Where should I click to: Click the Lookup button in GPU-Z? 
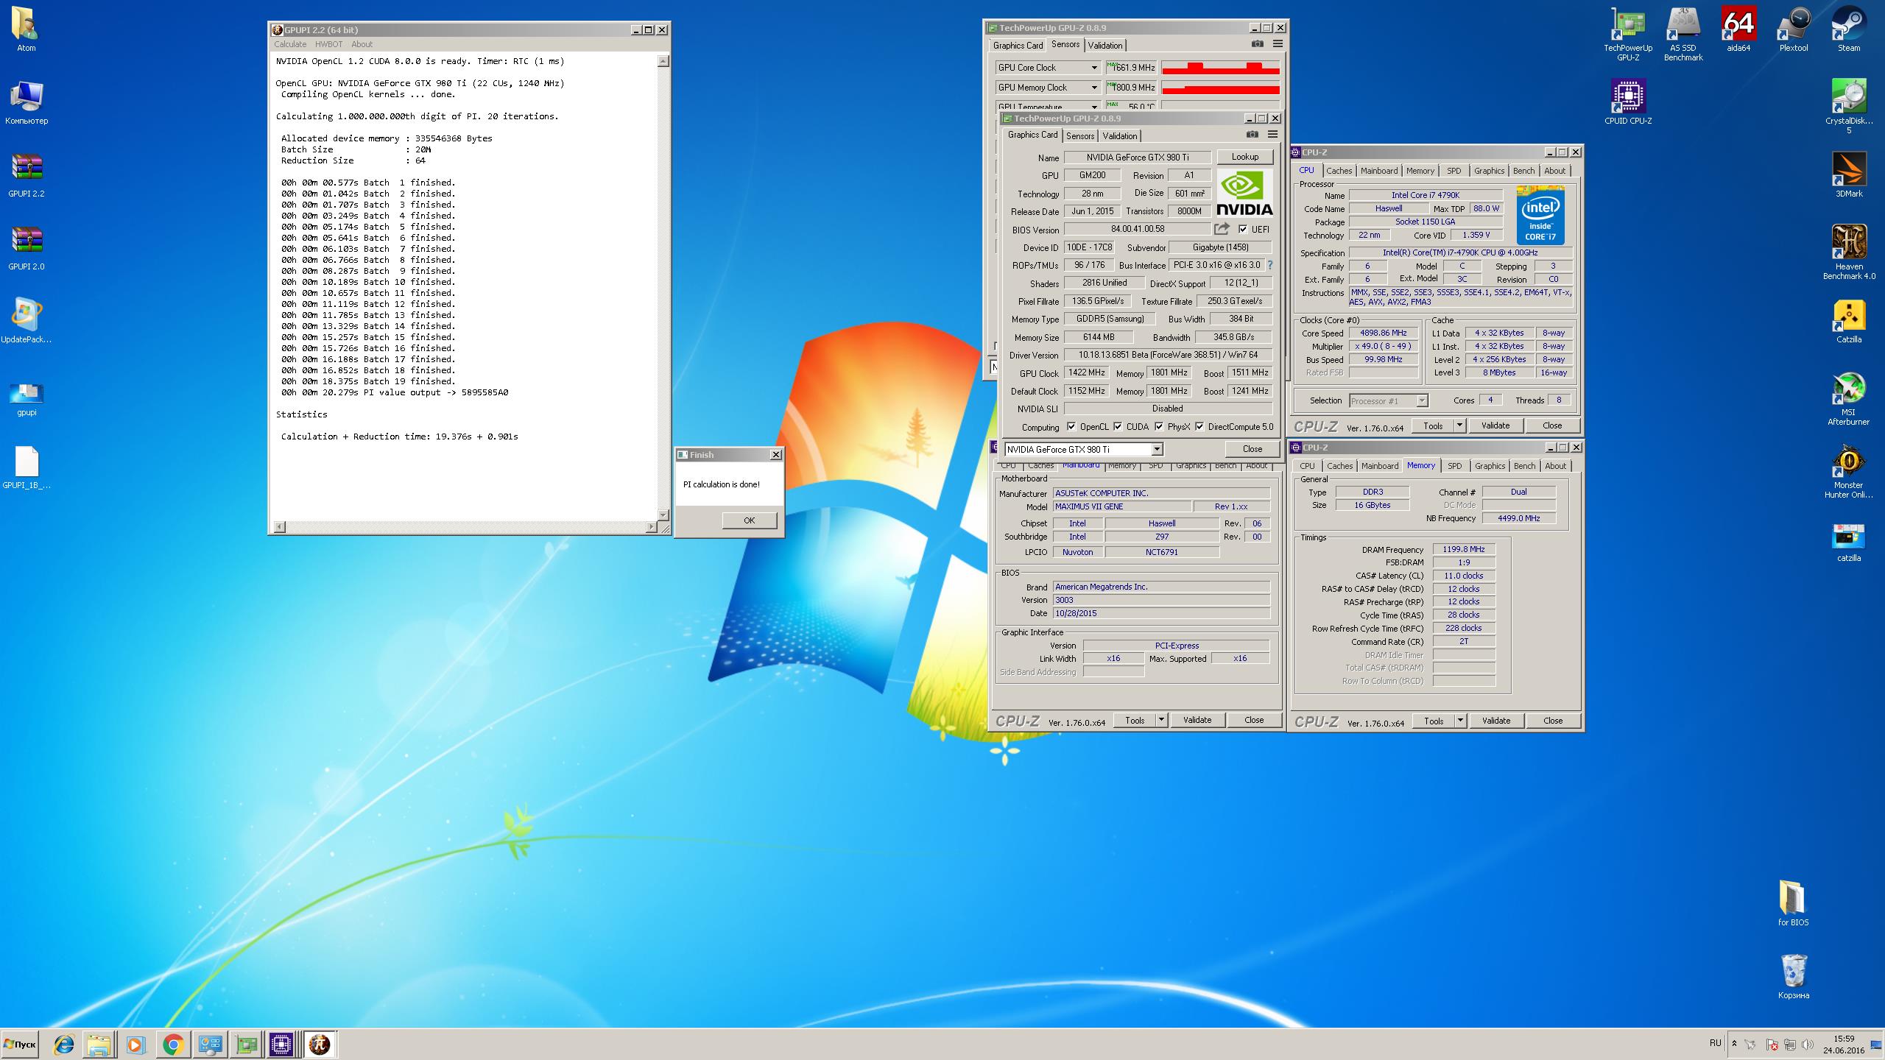coord(1245,157)
